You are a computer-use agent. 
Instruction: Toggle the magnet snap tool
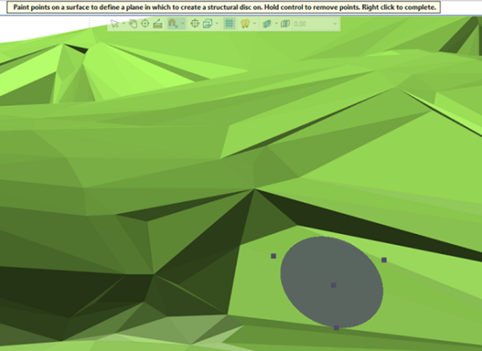click(172, 23)
